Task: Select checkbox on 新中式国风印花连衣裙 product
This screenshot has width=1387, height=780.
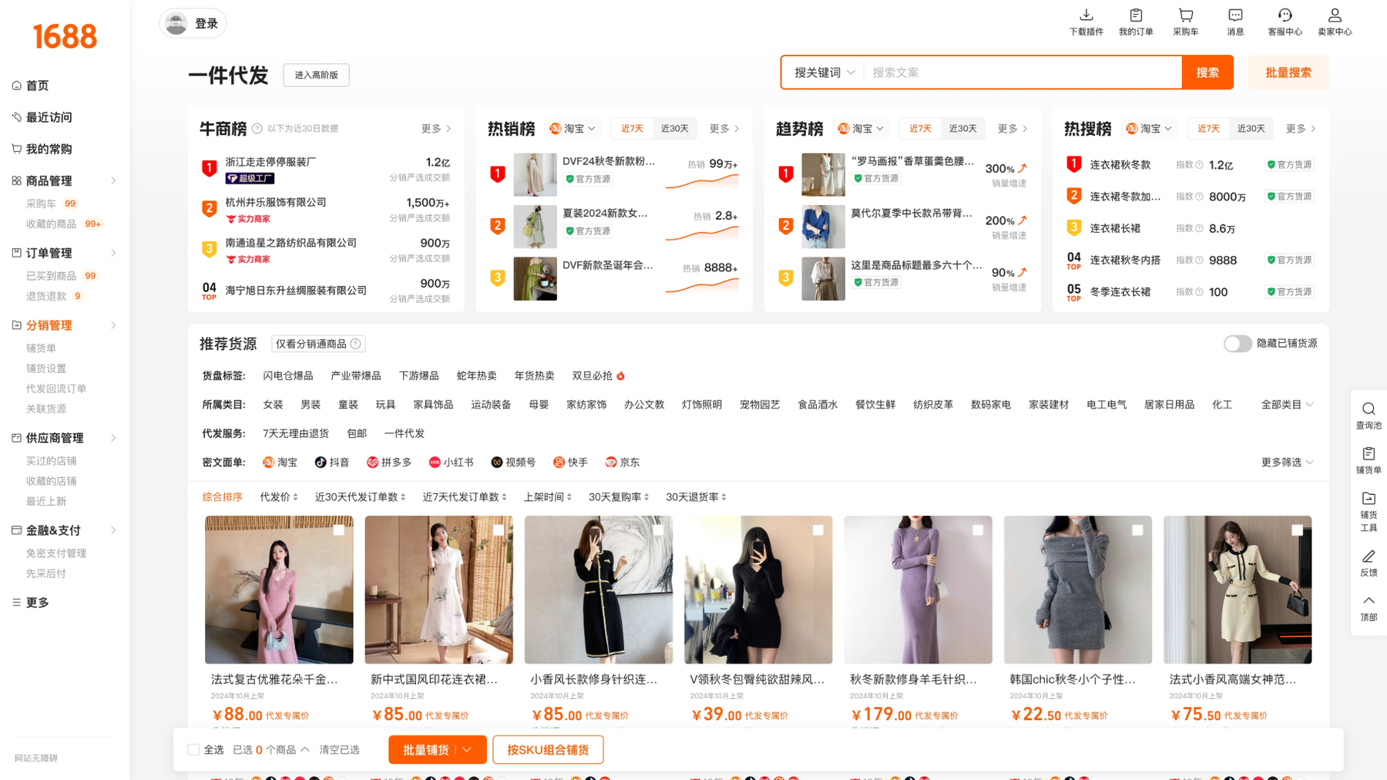Action: coord(498,530)
